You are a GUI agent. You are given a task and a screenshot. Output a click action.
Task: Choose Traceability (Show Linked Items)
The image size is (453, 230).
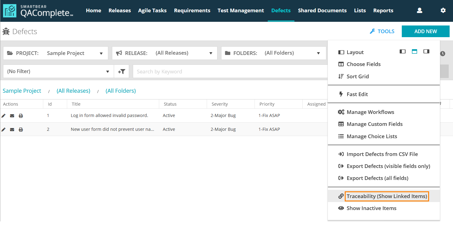tap(386, 196)
